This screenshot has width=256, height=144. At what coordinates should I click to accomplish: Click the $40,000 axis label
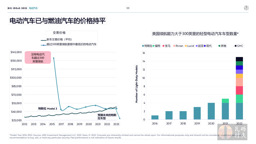(16, 112)
